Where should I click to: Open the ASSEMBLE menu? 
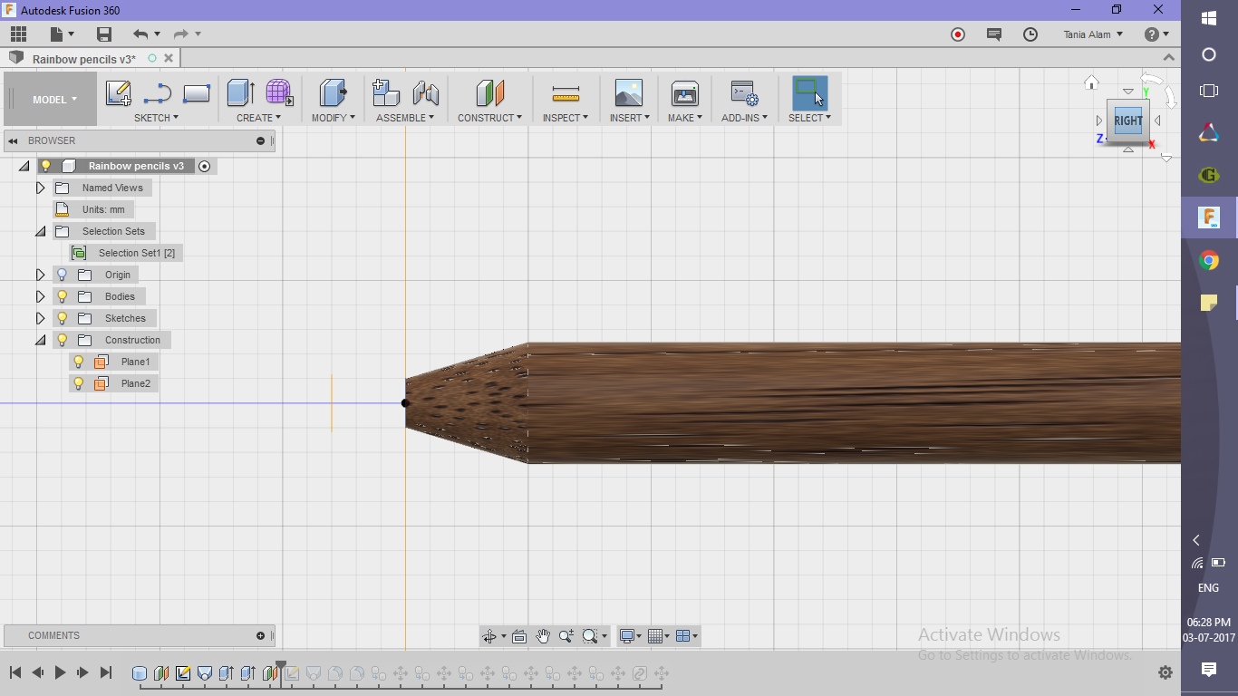pyautogui.click(x=405, y=118)
